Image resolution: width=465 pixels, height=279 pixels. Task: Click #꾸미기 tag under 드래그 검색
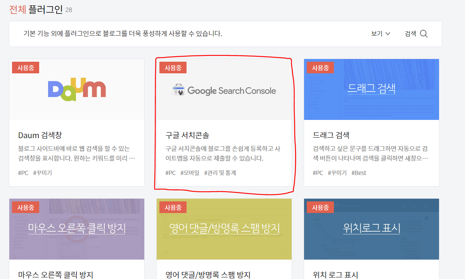[337, 173]
